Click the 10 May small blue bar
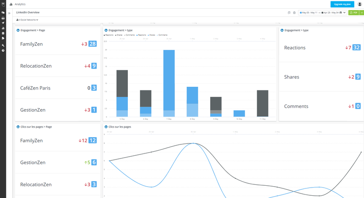The width and height of the screenshot is (364, 198). [x=239, y=114]
